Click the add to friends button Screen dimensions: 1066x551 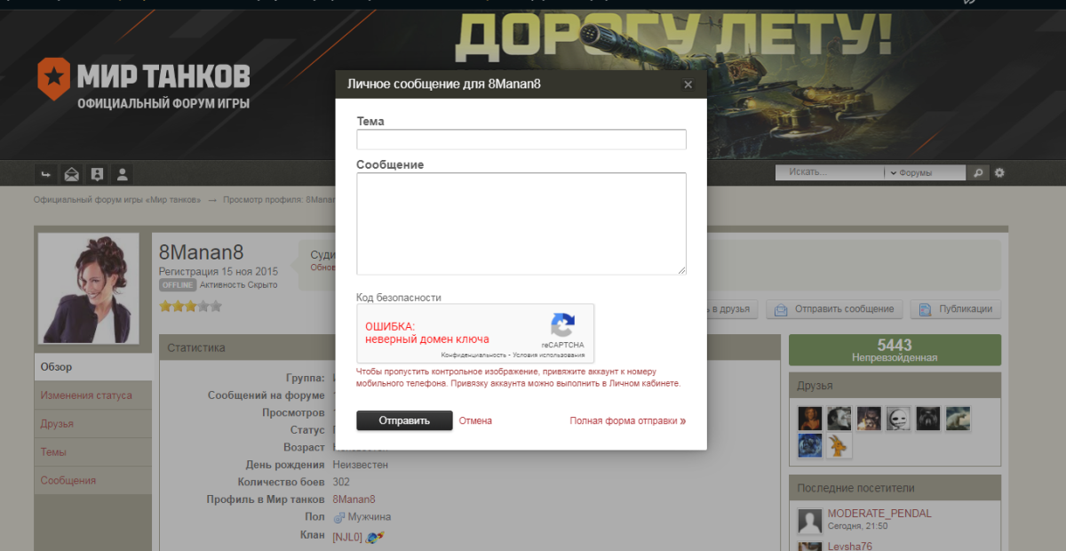tap(733, 309)
